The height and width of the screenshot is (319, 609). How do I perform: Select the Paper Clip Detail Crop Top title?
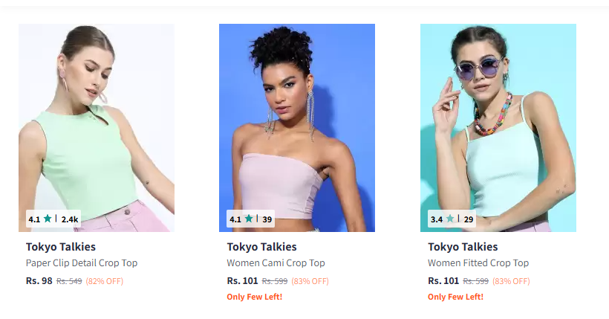(82, 263)
